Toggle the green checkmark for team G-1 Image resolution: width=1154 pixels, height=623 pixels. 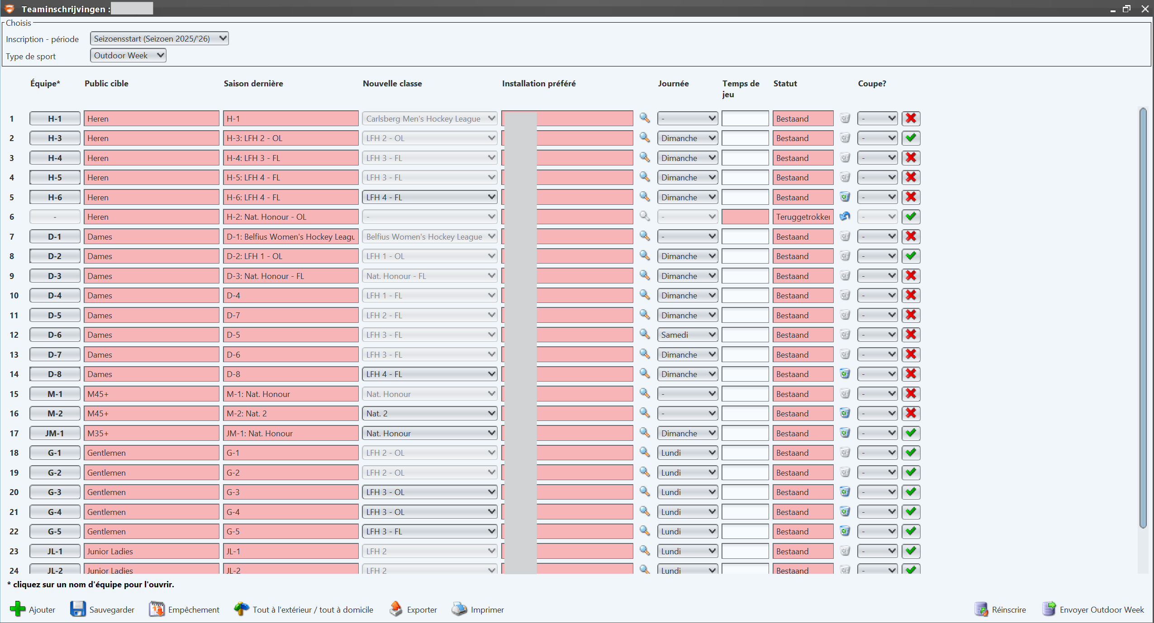point(911,453)
